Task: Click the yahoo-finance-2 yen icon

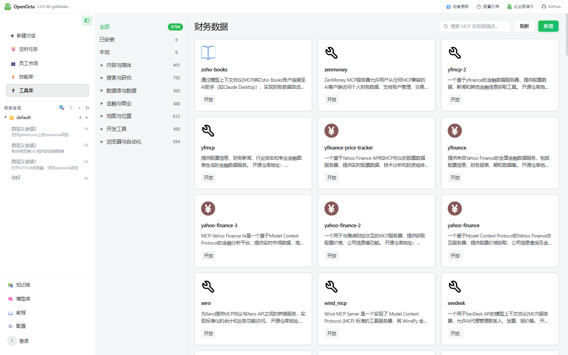Action: 331,208
